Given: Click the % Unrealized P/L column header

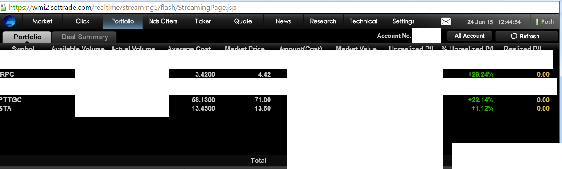Looking at the screenshot, I should click(x=467, y=49).
